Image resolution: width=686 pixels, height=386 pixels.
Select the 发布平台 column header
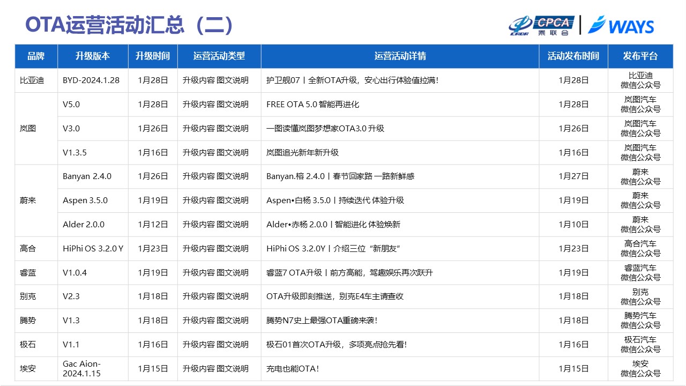(640, 56)
